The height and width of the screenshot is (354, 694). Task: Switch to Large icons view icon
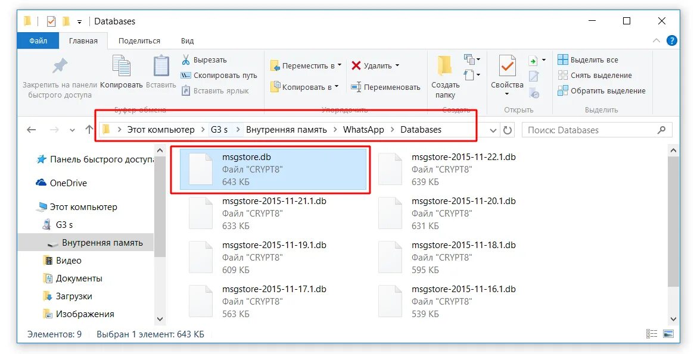tap(668, 334)
